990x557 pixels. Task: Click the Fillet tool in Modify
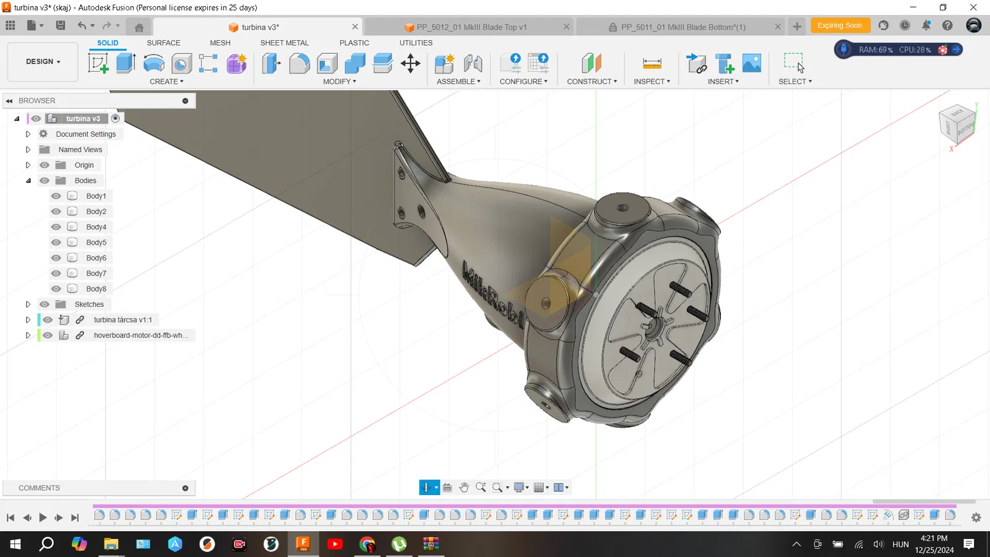coord(299,63)
